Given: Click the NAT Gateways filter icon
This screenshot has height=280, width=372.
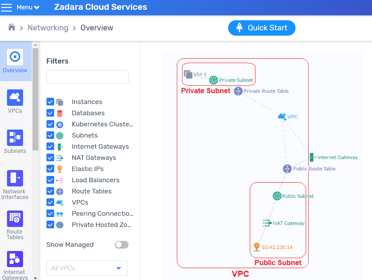Looking at the screenshot, I should pos(59,158).
